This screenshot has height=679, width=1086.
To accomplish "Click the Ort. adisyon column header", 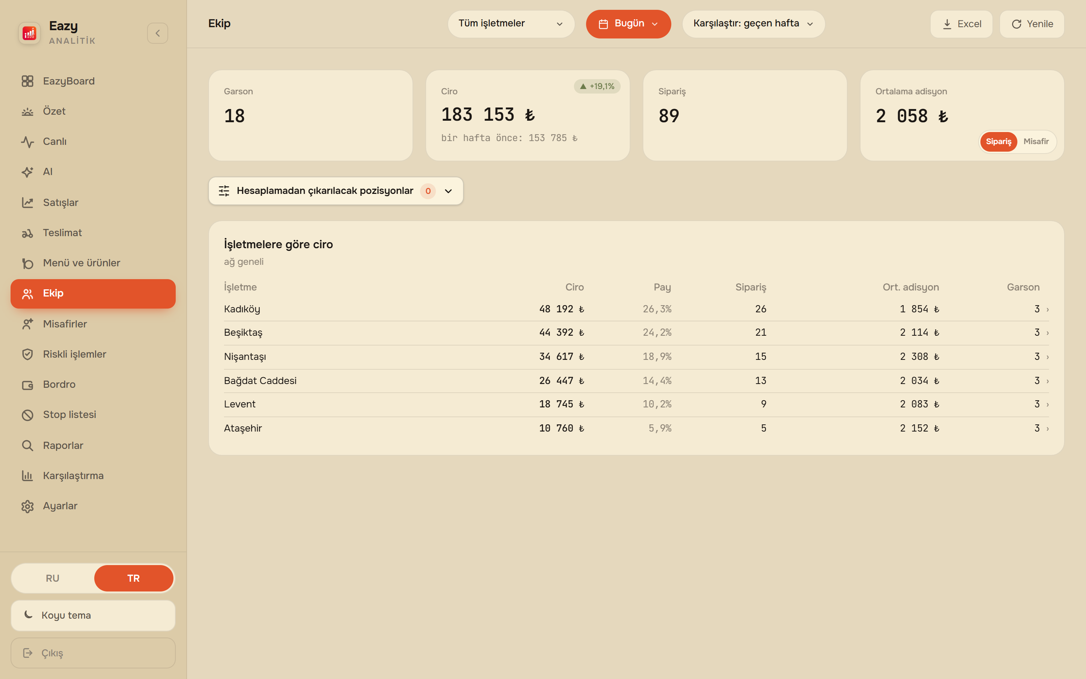I will tap(911, 287).
